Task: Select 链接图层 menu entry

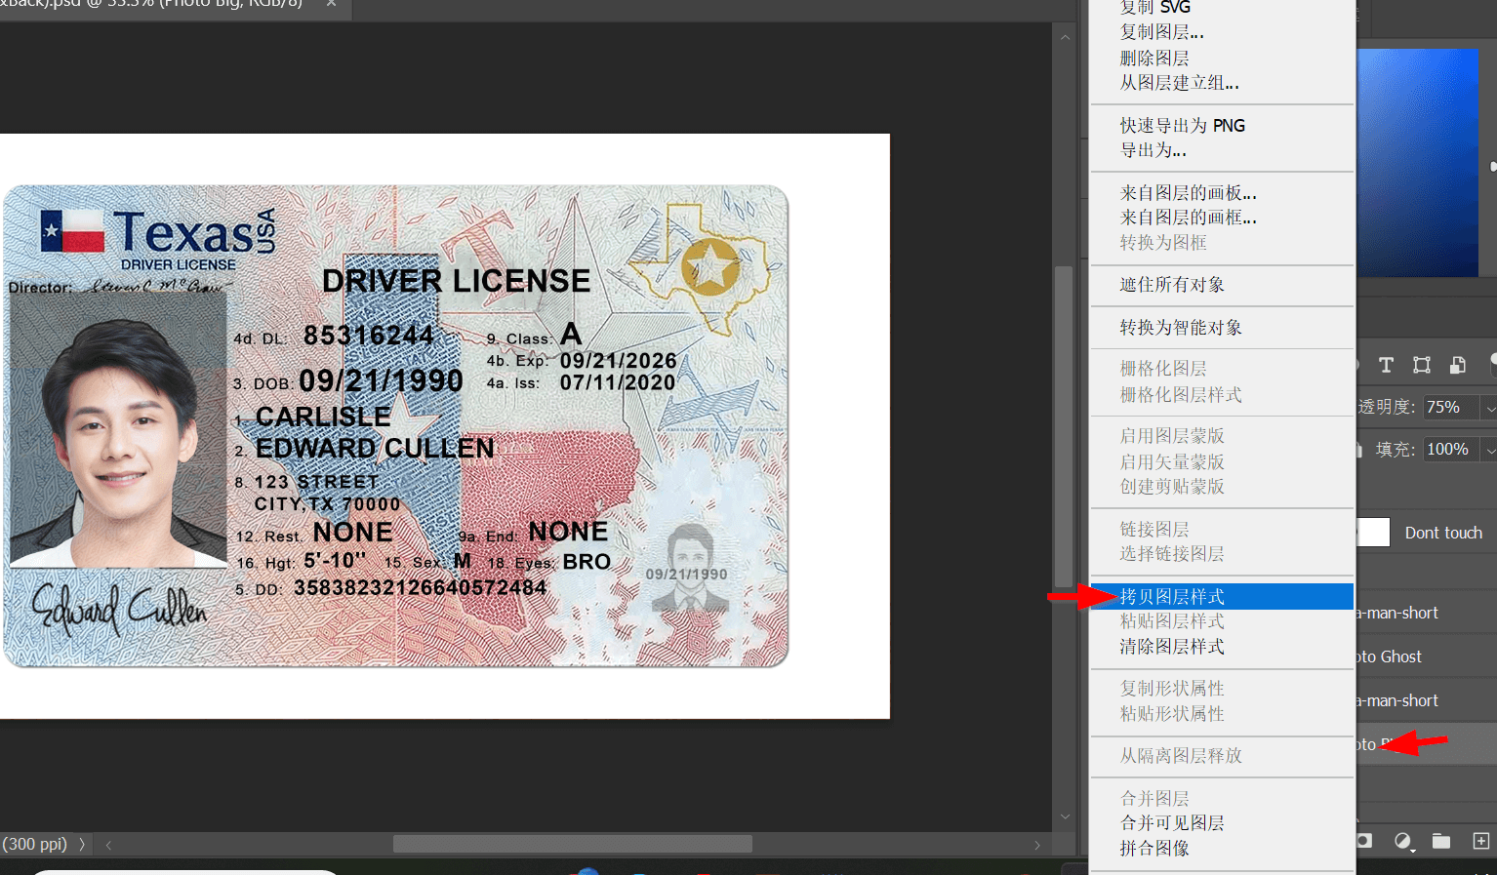Action: point(1153,529)
